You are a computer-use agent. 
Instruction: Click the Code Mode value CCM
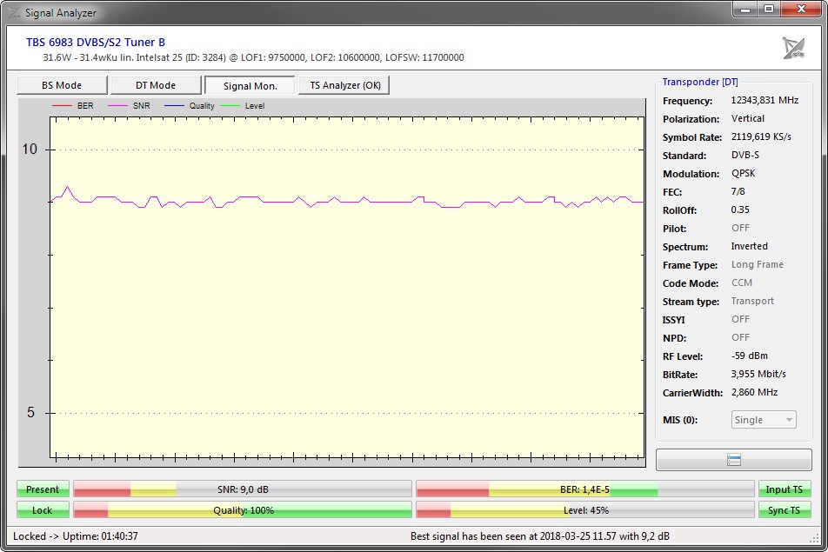[742, 283]
